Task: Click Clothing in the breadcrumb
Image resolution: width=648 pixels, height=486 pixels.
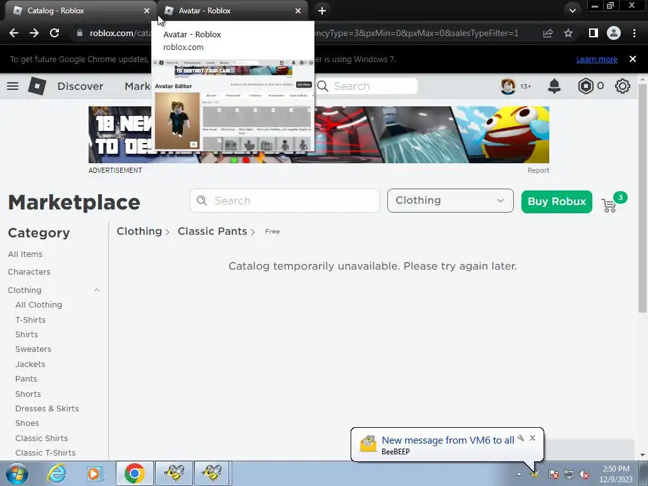Action: coord(139,232)
